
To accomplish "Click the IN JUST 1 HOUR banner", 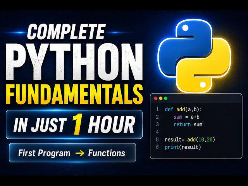I will tap(74, 124).
